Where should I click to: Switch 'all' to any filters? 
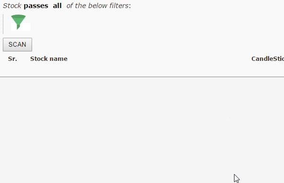pyautogui.click(x=57, y=6)
